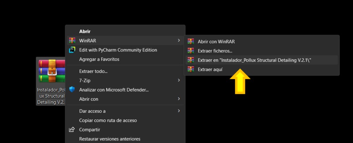353x143 pixels.
Task: Click Restaurar versiones anteriores
Action: 110,139
